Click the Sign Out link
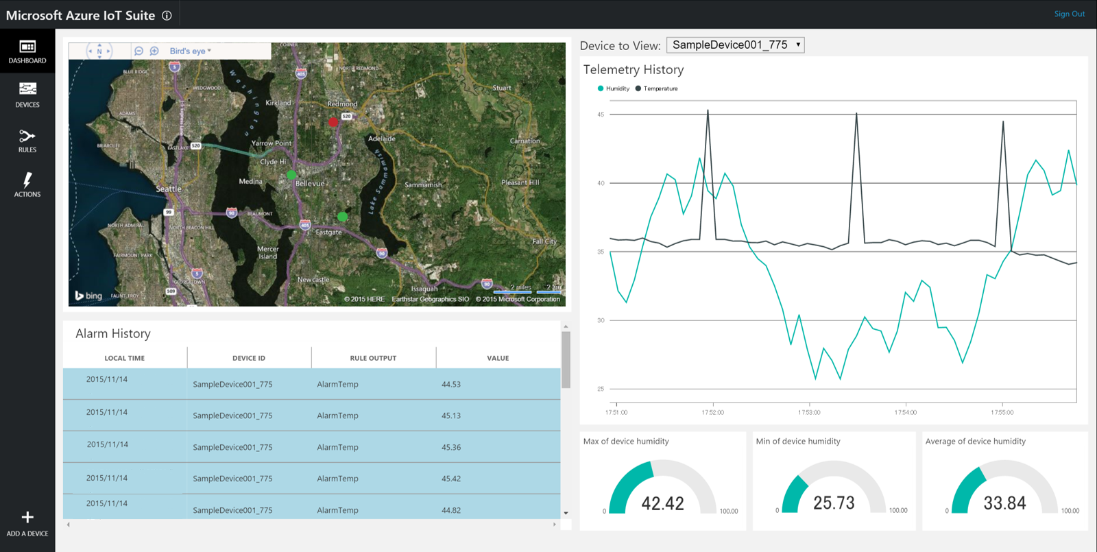The width and height of the screenshot is (1097, 552). click(1069, 14)
